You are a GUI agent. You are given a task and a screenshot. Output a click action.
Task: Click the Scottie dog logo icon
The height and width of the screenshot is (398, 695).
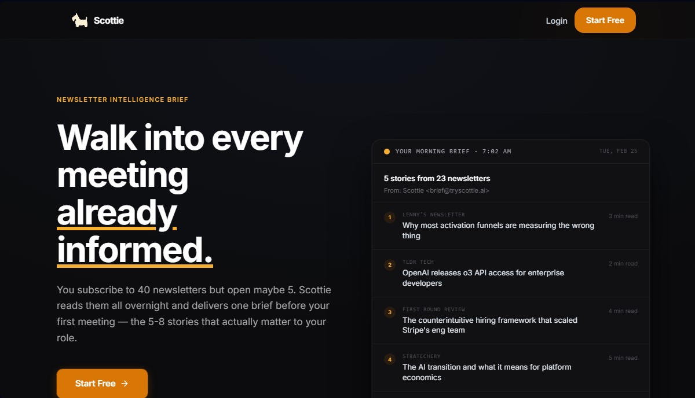pyautogui.click(x=80, y=20)
